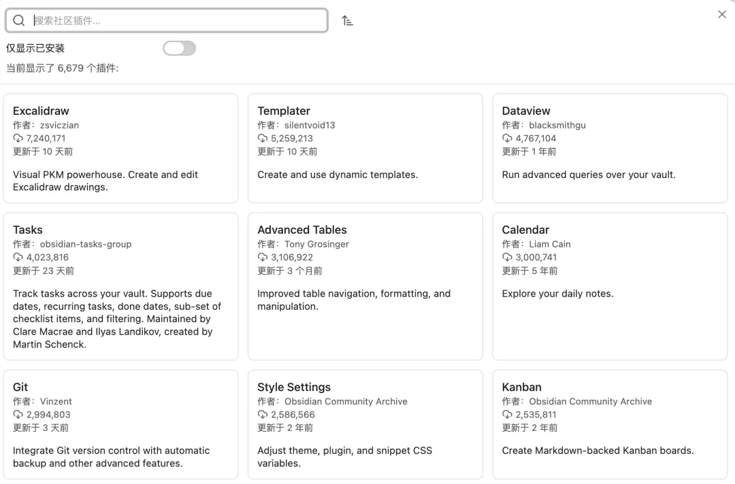Click 'Create and use dynamic templates.' text
The image size is (735, 484).
tap(338, 175)
